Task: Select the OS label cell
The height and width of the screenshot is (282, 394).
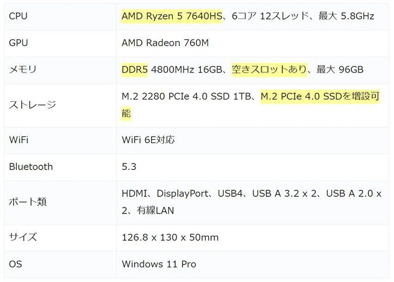Action: [x=60, y=264]
